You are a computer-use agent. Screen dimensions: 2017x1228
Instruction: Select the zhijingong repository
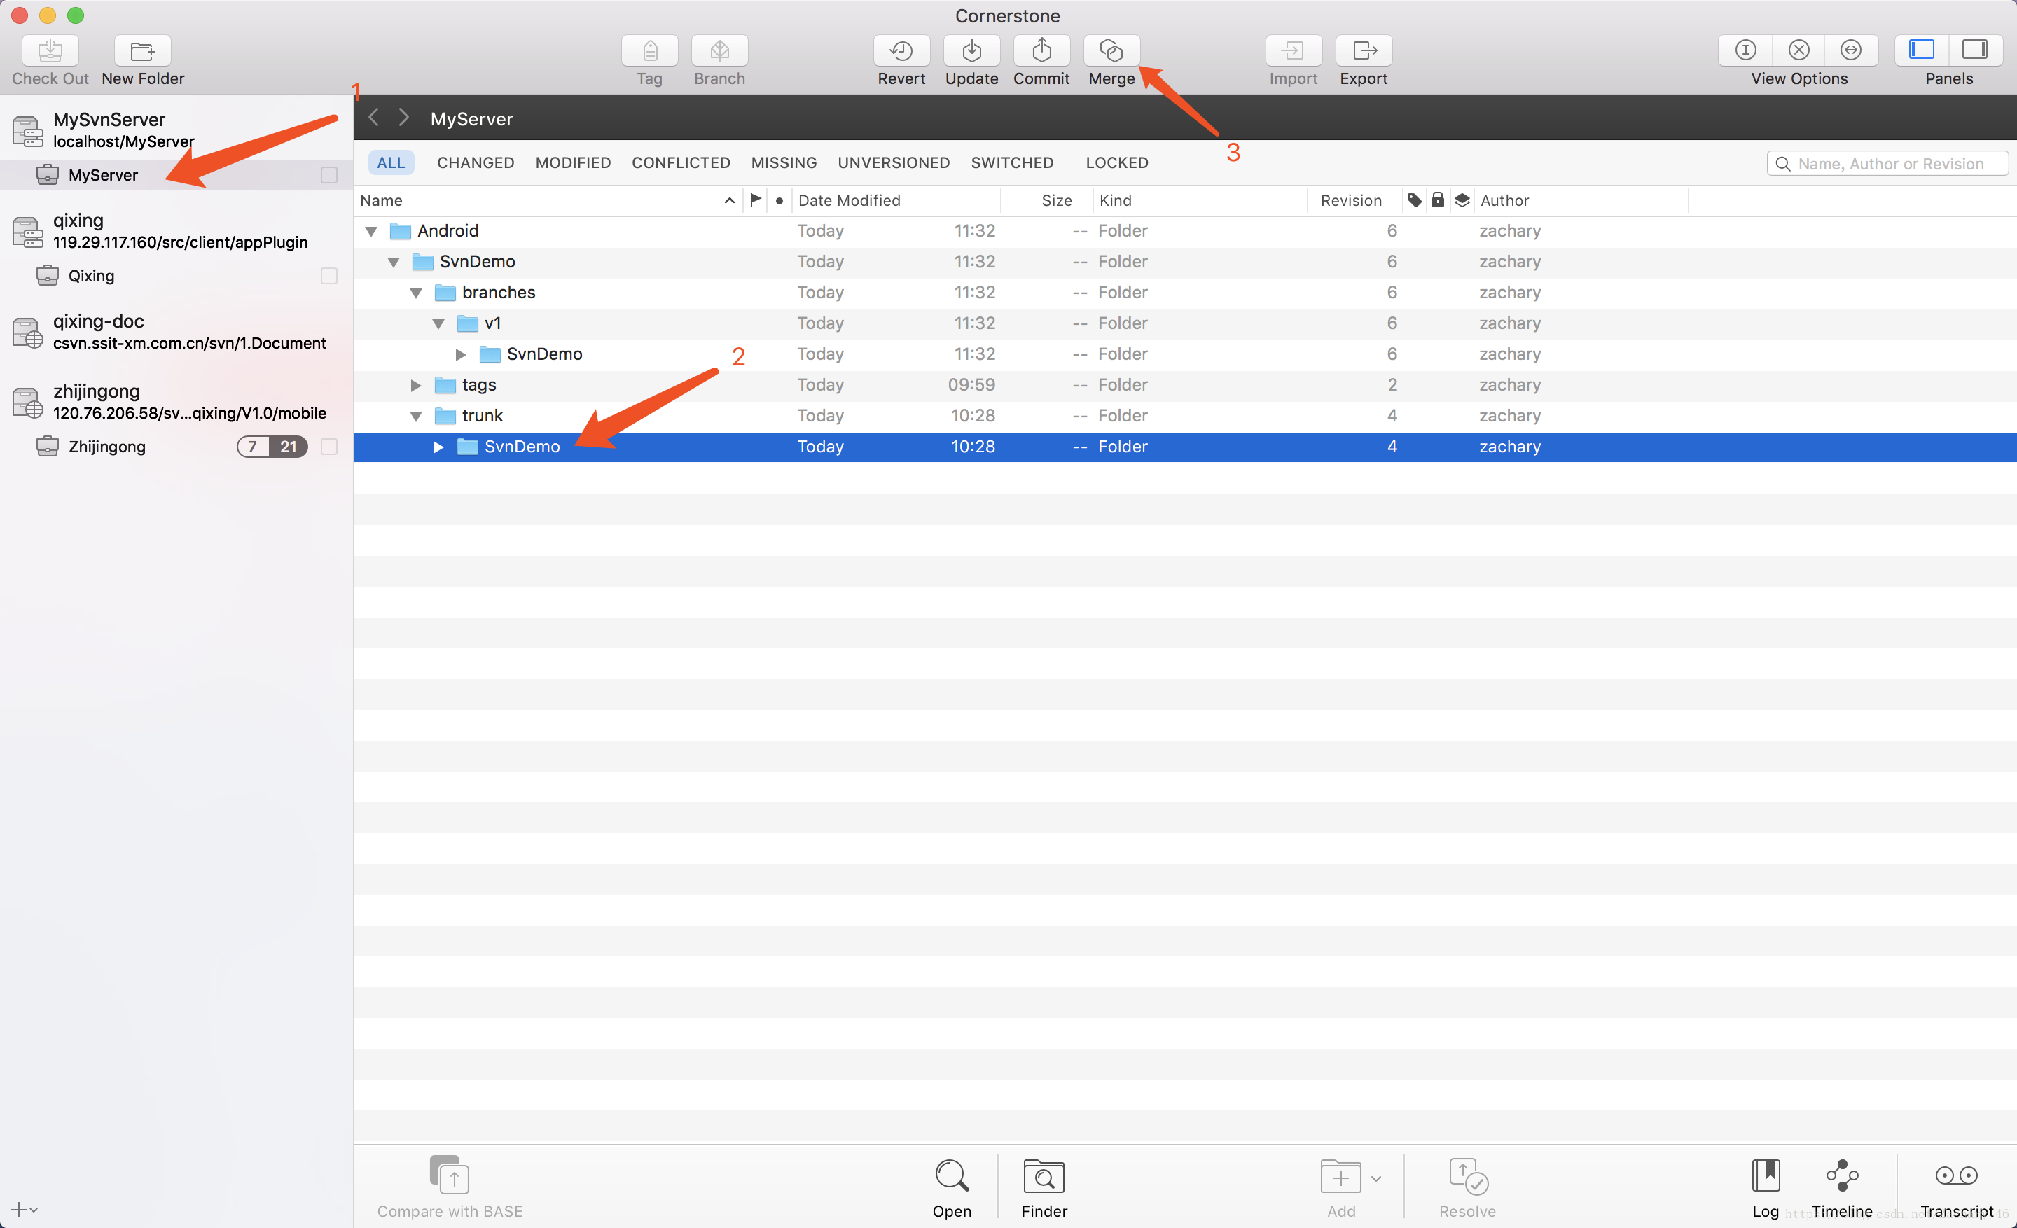[x=176, y=402]
